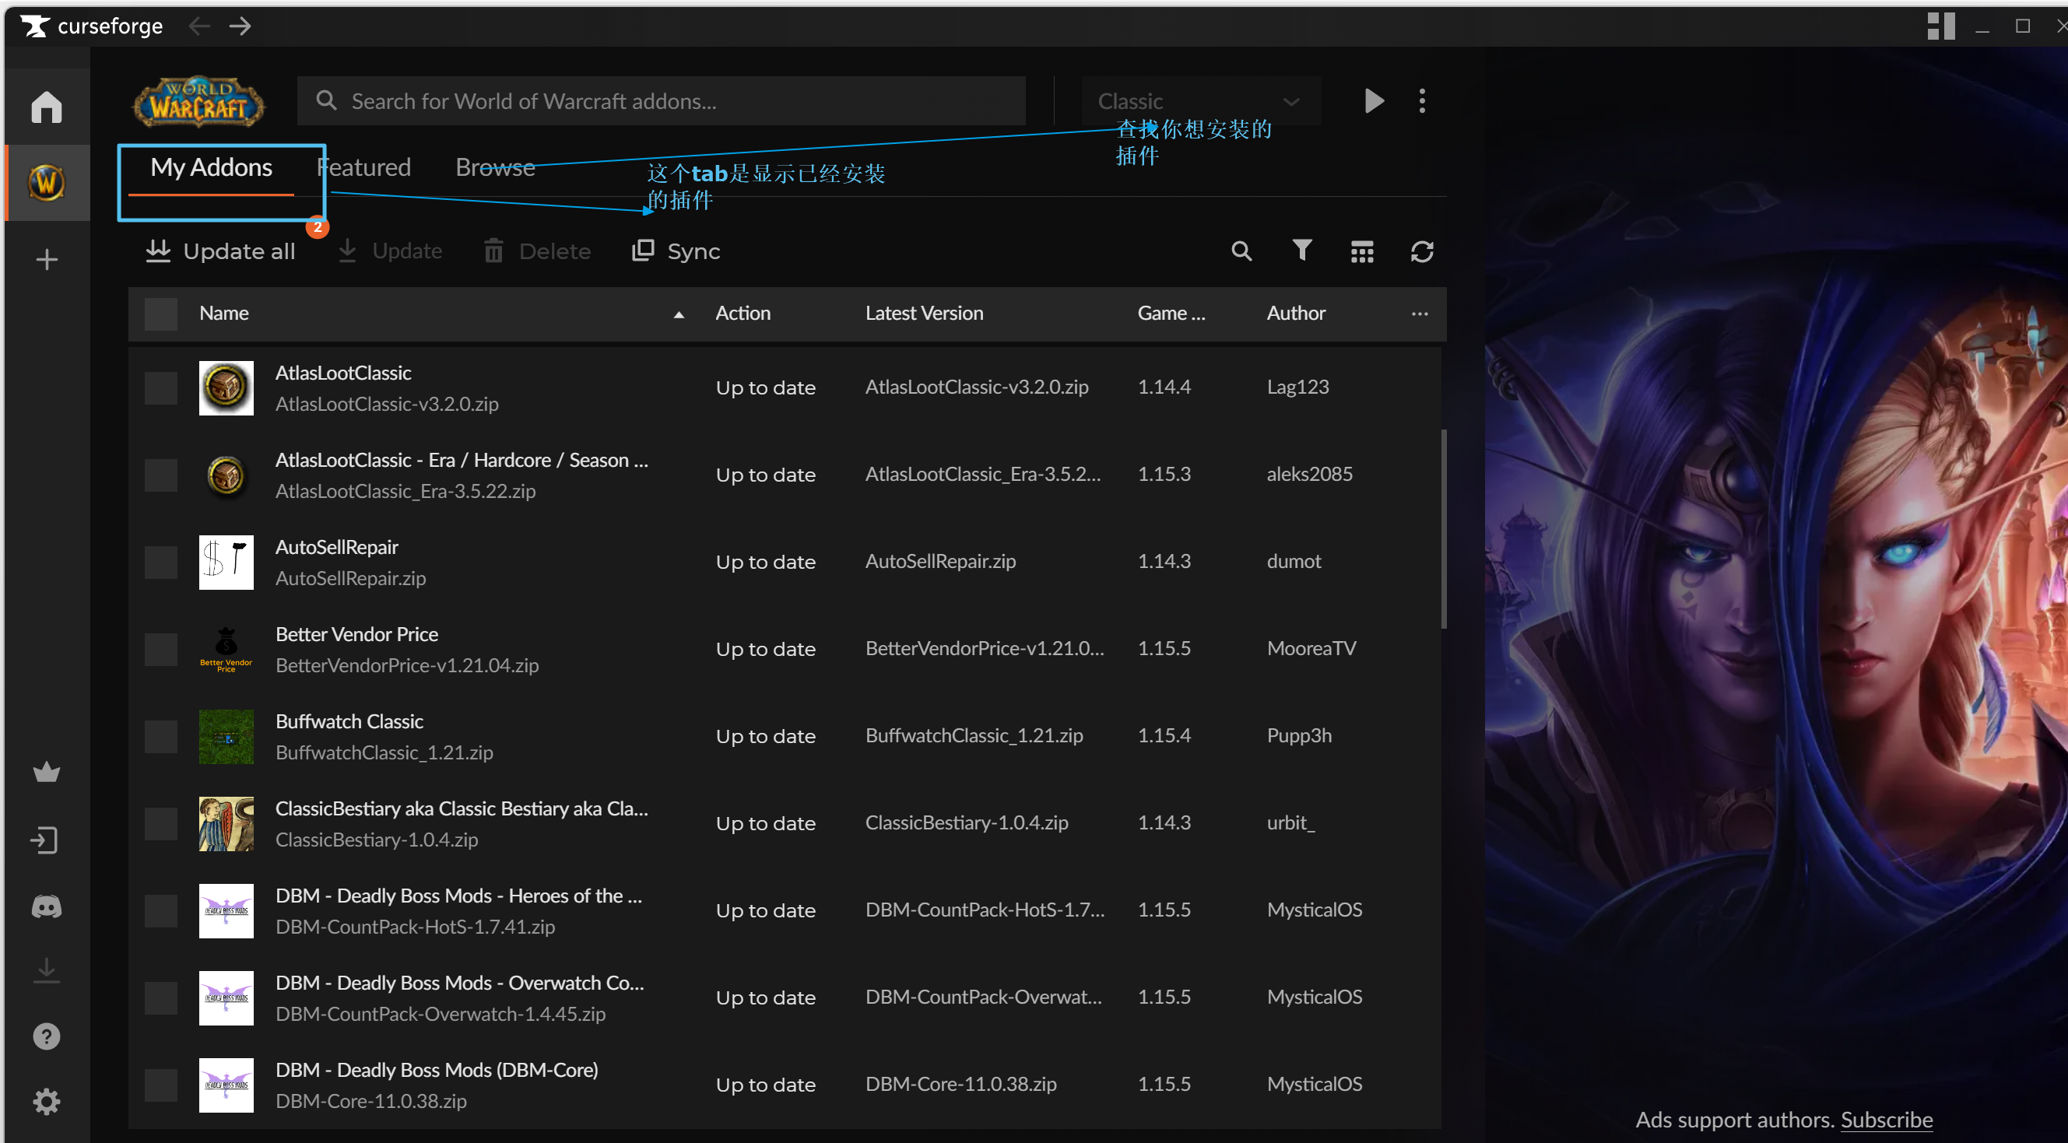The width and height of the screenshot is (2068, 1143).
Task: Open the filter funnel icon
Action: coord(1302,251)
